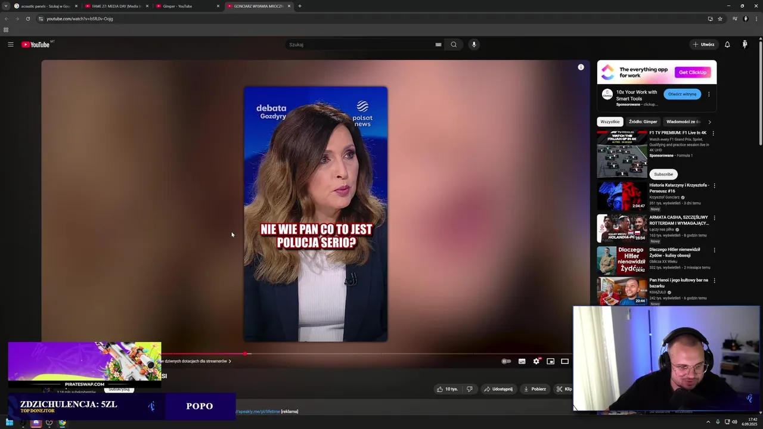The height and width of the screenshot is (429, 763).
Task: Open the on-screen keyboard icon in search
Action: (x=438, y=44)
